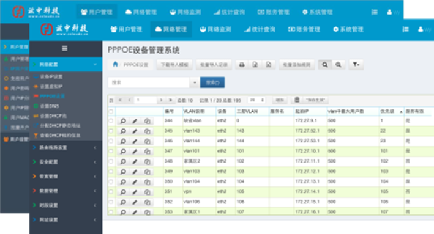Click the 批量导入记录 button

214,65
